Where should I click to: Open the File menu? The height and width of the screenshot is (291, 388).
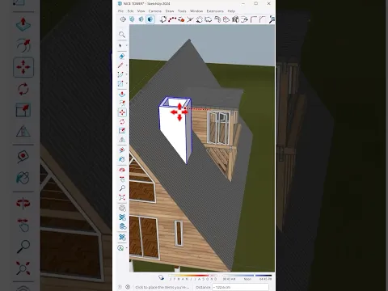tap(120, 11)
